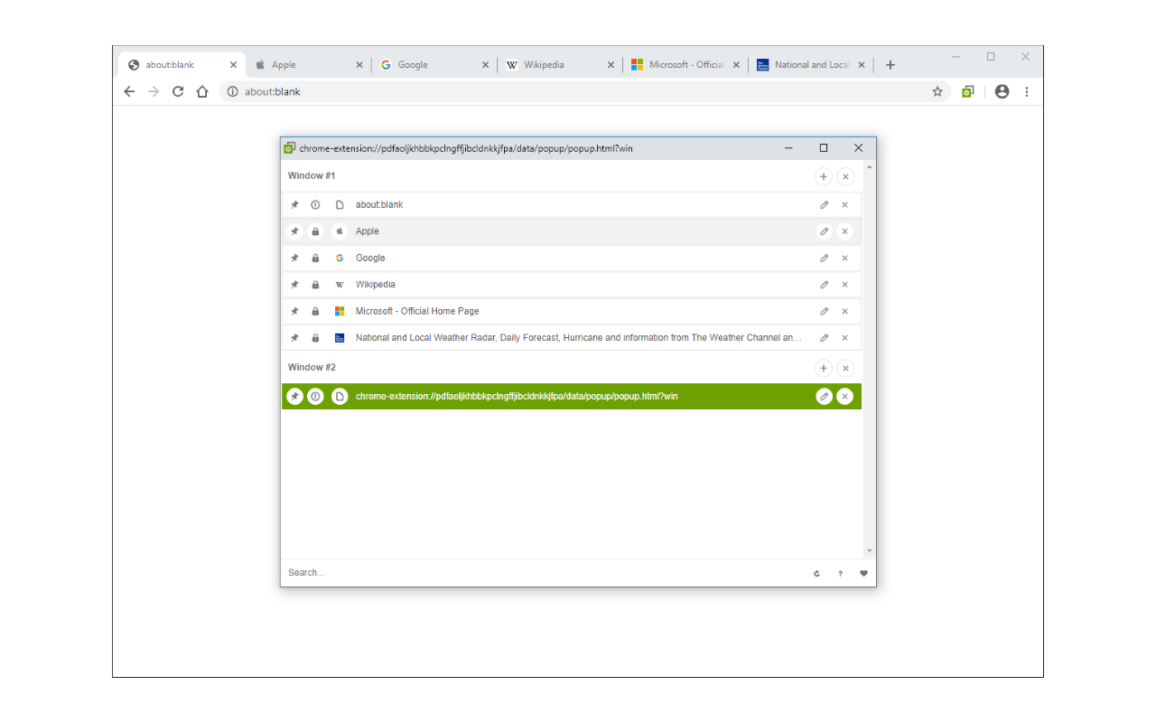1156x723 pixels.
Task: Select the about:blank browser tab
Action: click(181, 65)
